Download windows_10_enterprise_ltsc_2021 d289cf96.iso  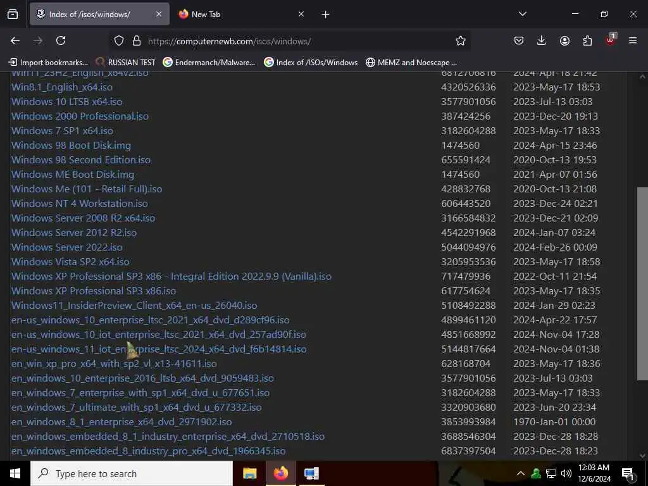click(151, 320)
